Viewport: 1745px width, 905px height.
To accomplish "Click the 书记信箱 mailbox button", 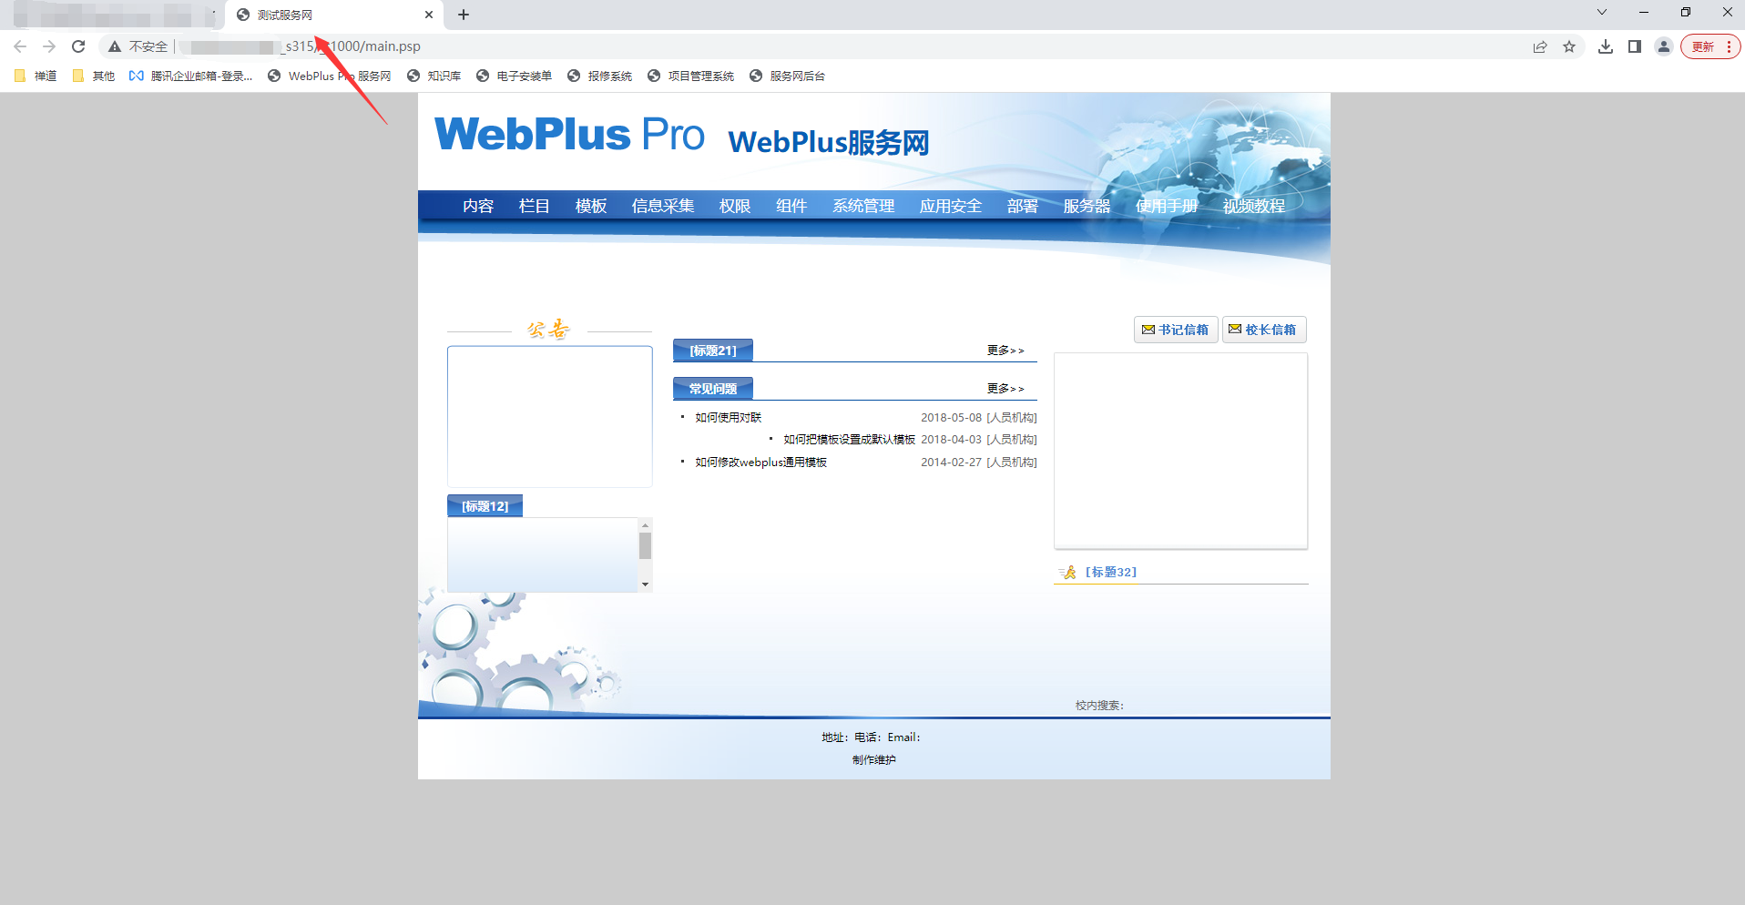I will point(1176,330).
